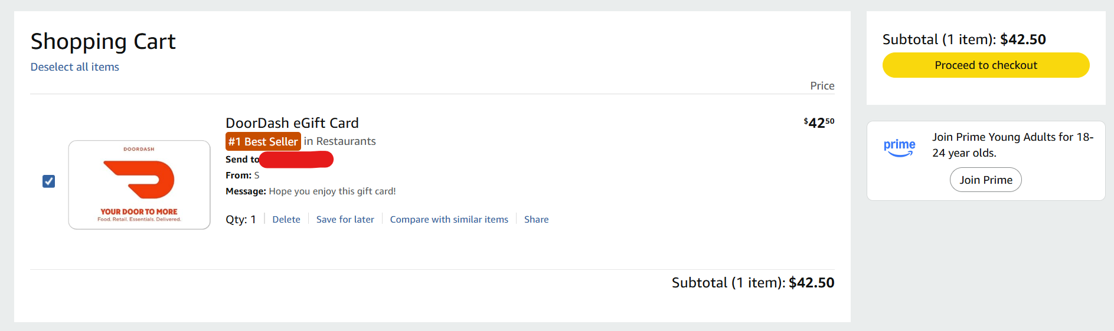Click the Prime logo icon
The image size is (1114, 331).
pos(899,148)
